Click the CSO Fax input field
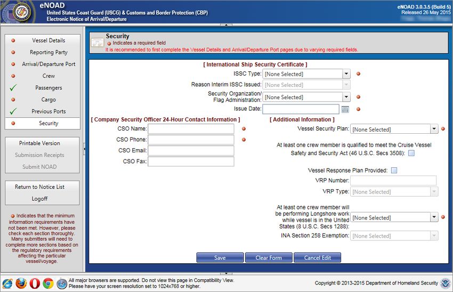 (x=191, y=162)
